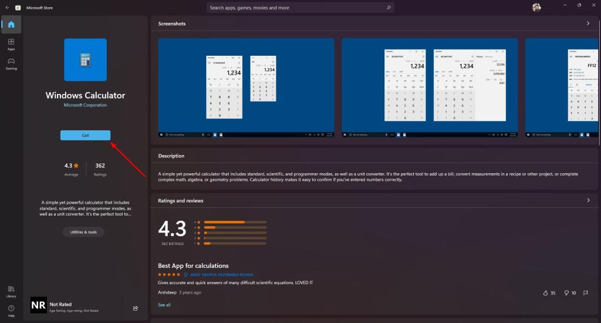The width and height of the screenshot is (601, 323).
Task: Click the 4 star rating bar
Action: pos(235,227)
